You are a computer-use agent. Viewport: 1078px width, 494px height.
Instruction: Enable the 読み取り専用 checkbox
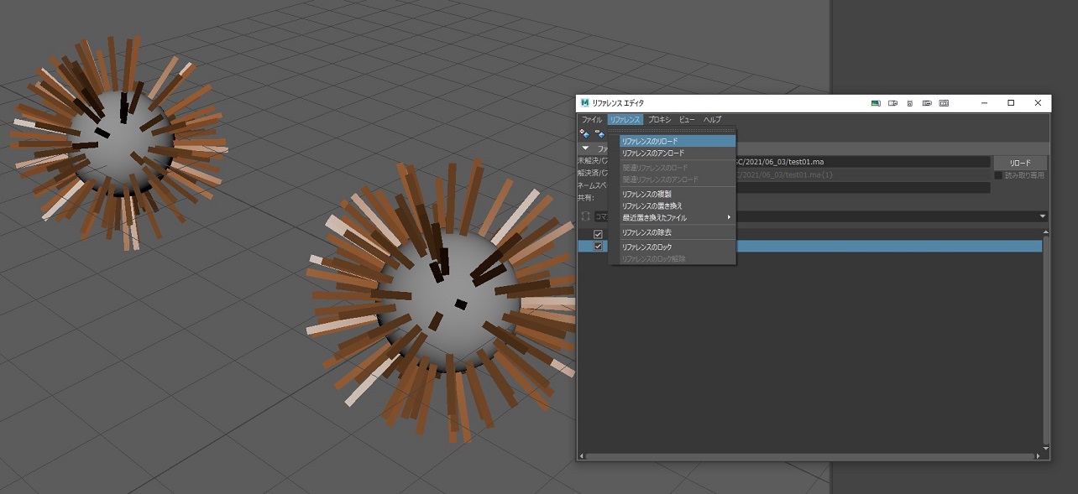(998, 174)
